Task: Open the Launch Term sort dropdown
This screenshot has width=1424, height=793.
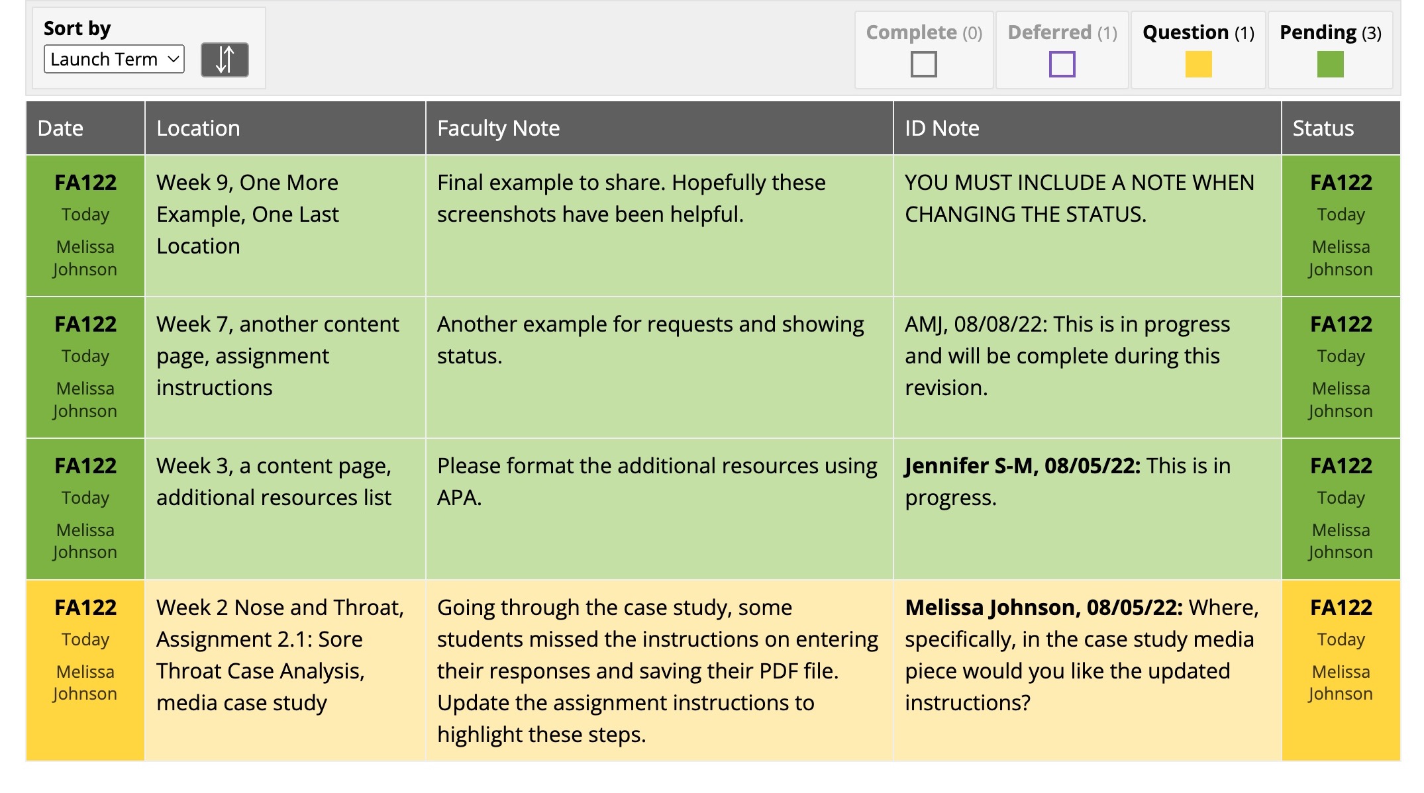Action: (x=114, y=60)
